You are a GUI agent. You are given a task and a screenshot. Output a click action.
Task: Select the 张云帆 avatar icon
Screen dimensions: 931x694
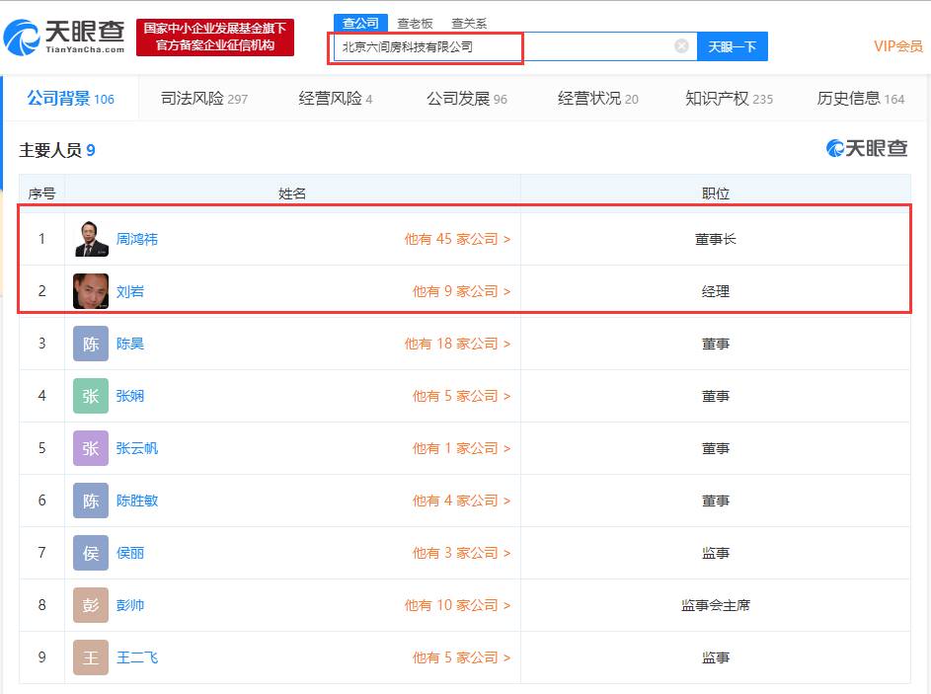(91, 447)
